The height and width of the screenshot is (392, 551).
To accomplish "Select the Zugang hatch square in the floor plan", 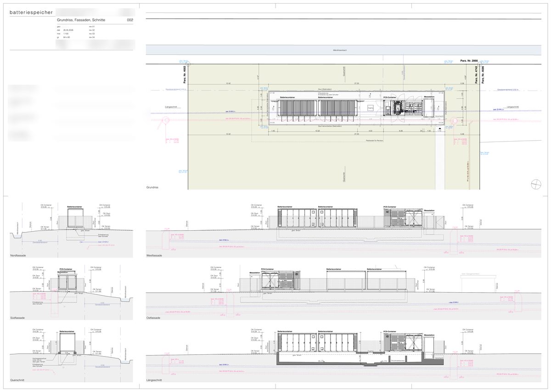I will pos(370,108).
